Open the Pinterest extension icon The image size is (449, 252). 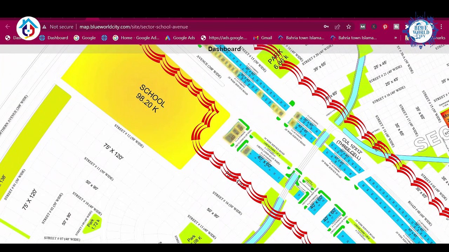click(x=385, y=27)
